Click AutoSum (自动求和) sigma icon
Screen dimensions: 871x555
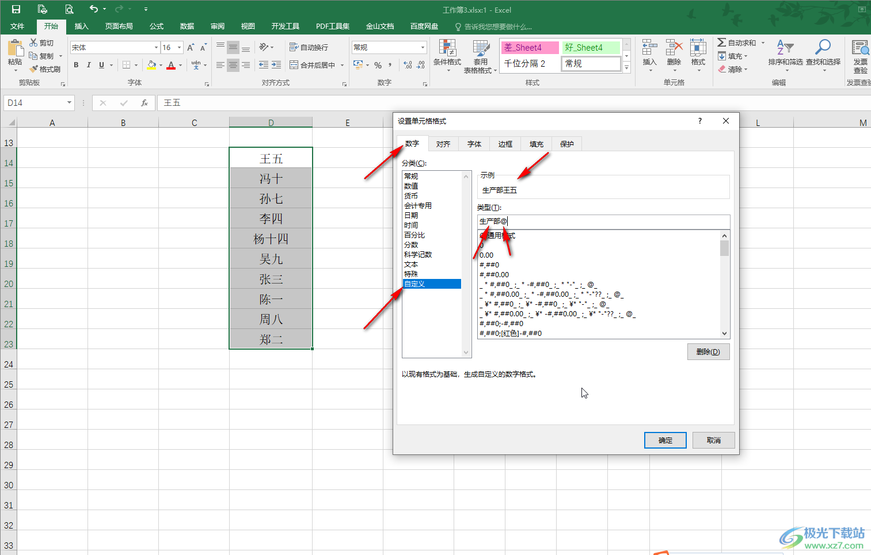722,43
